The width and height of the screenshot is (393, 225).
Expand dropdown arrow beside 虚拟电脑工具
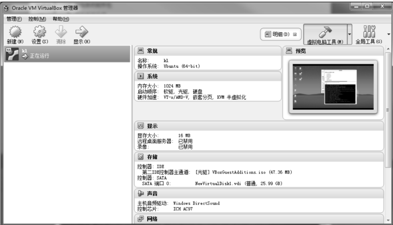point(349,34)
